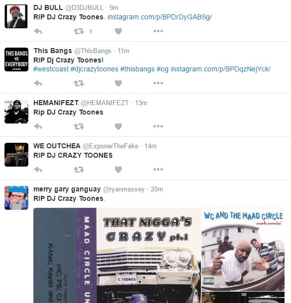This screenshot has width=291, height=303.
Task: Open the #djcrazytoones hashtag
Action: (95, 69)
